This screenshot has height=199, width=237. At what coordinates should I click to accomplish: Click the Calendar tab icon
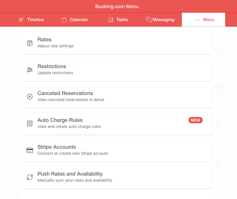[x=64, y=20]
